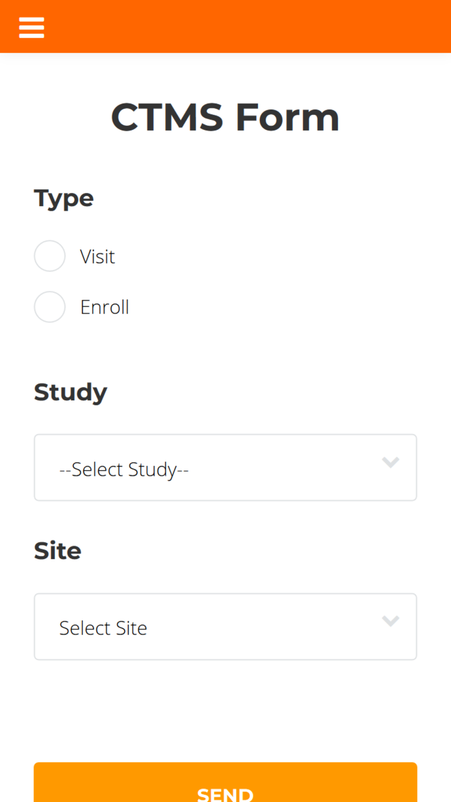Click the Site dropdown chevron arrow
This screenshot has height=802, width=451.
(x=391, y=621)
